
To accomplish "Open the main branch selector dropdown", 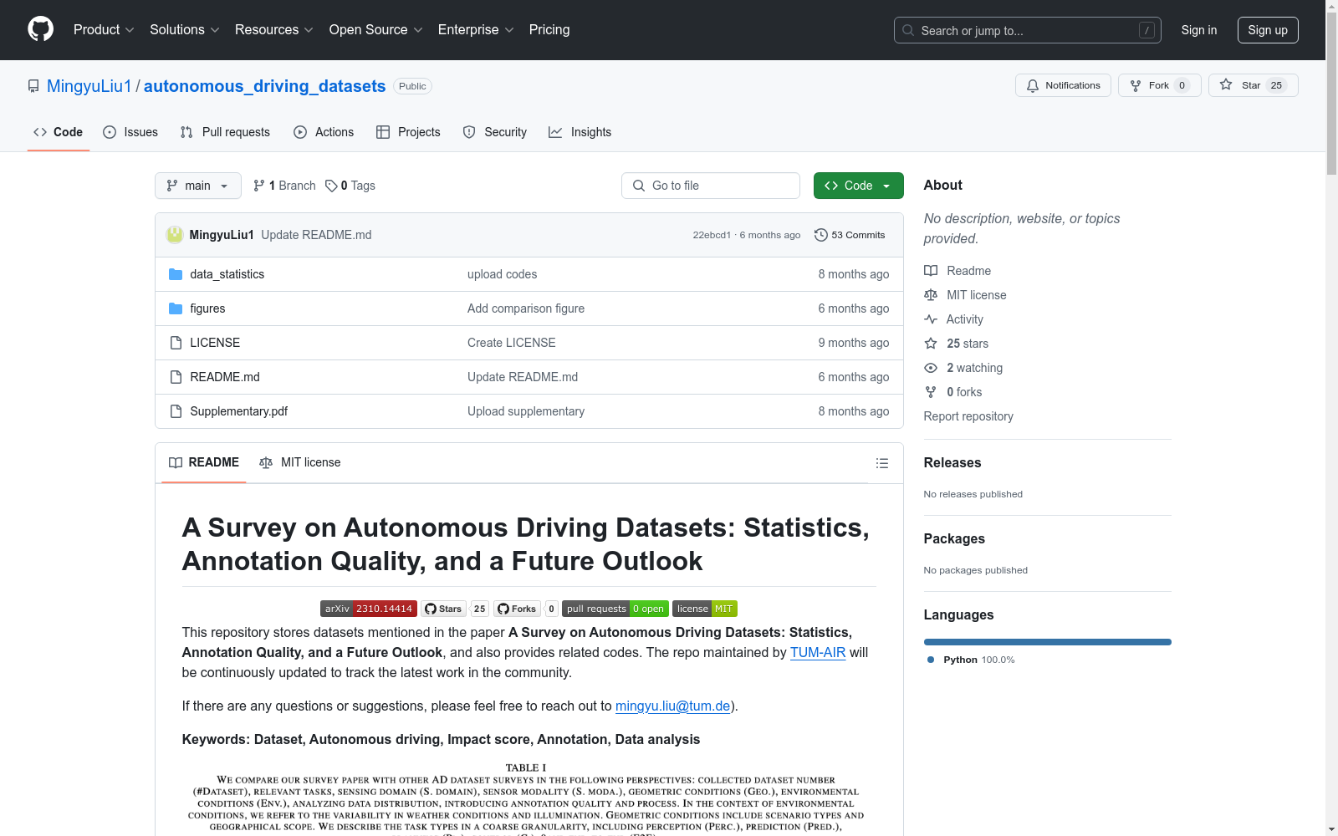I will click(x=198, y=186).
